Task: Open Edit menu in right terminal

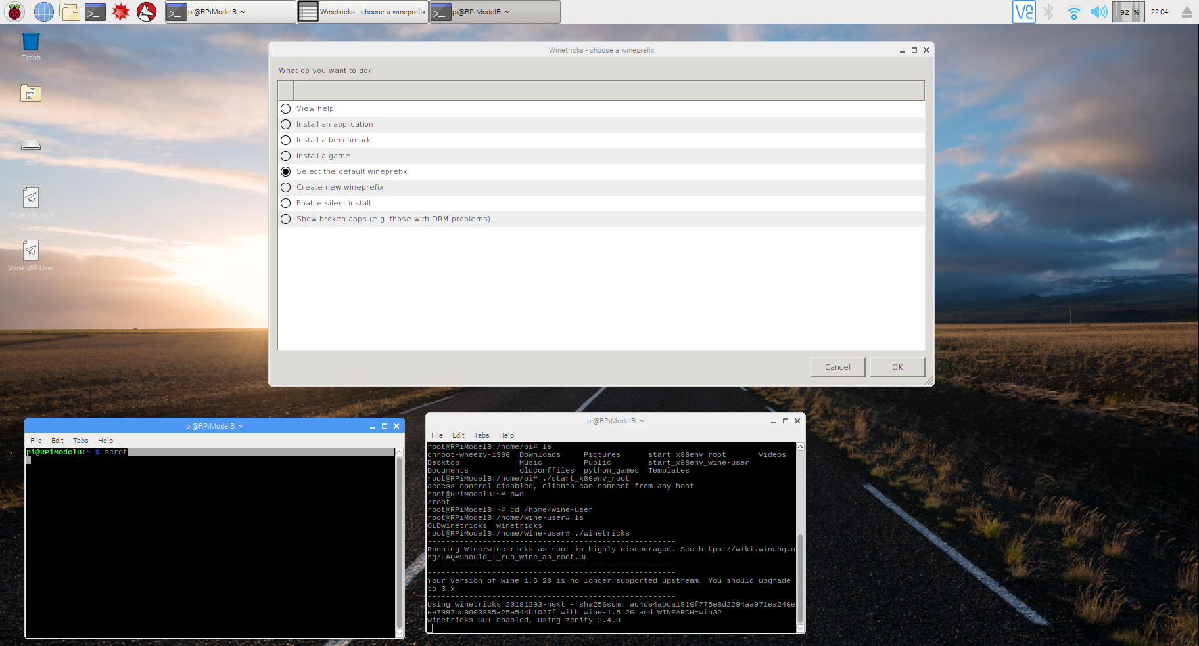Action: (x=458, y=435)
